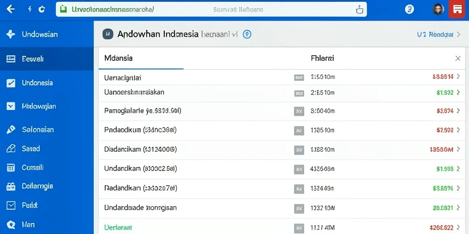Click the Undonesia checkmark sidebar icon
Image resolution: width=469 pixels, height=234 pixels.
[x=11, y=83]
